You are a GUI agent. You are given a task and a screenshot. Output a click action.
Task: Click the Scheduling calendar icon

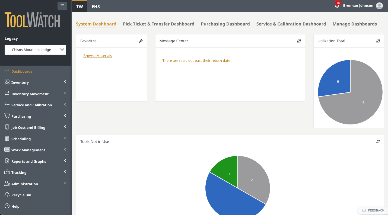[x=7, y=139]
